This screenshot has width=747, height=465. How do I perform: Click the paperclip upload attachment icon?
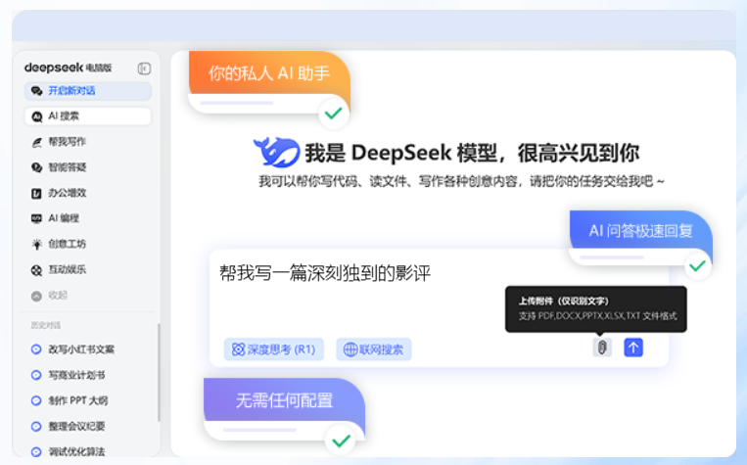(602, 348)
